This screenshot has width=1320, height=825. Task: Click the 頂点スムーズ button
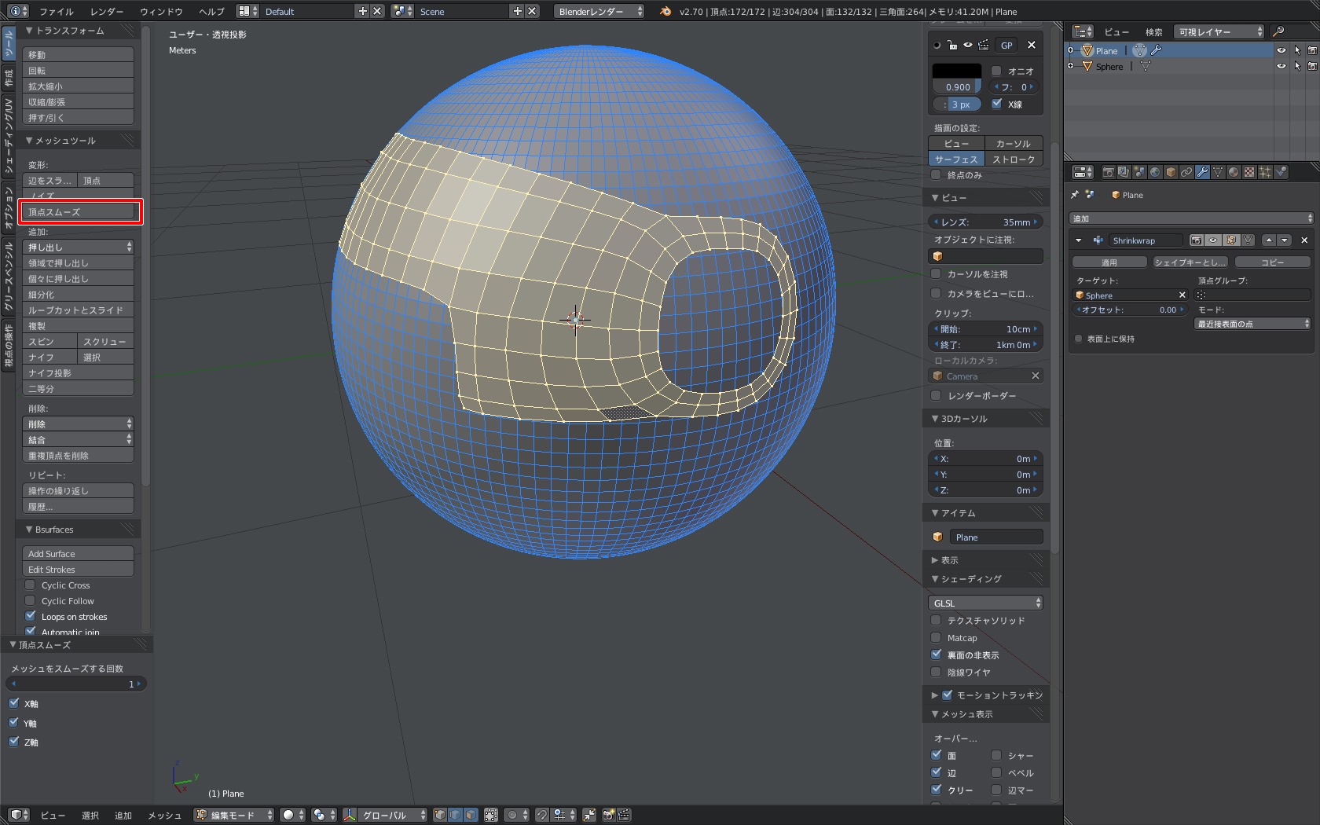pyautogui.click(x=79, y=212)
